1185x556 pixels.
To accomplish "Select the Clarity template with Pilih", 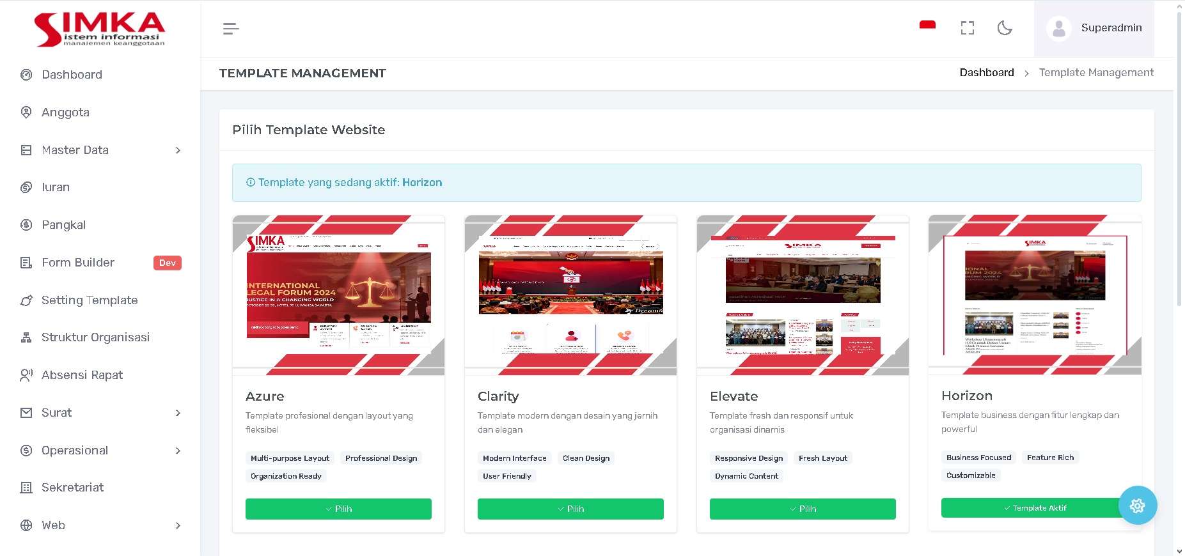I will point(570,509).
